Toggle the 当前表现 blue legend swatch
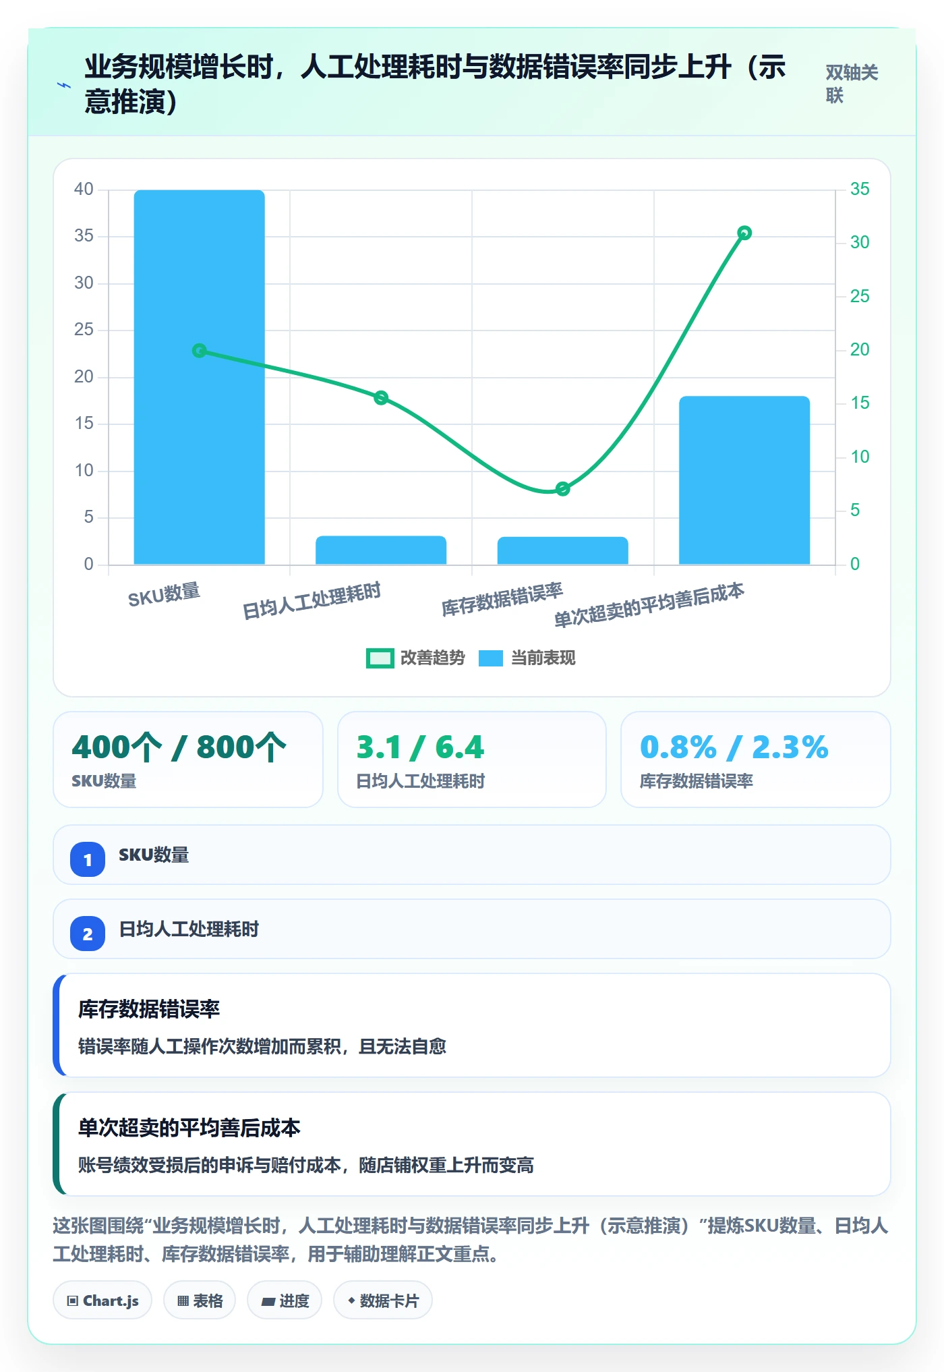Screen dimensions: 944x1372 491,658
